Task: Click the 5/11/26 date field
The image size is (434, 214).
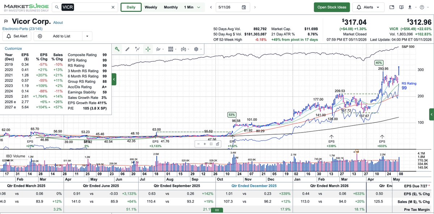Action: (233, 7)
